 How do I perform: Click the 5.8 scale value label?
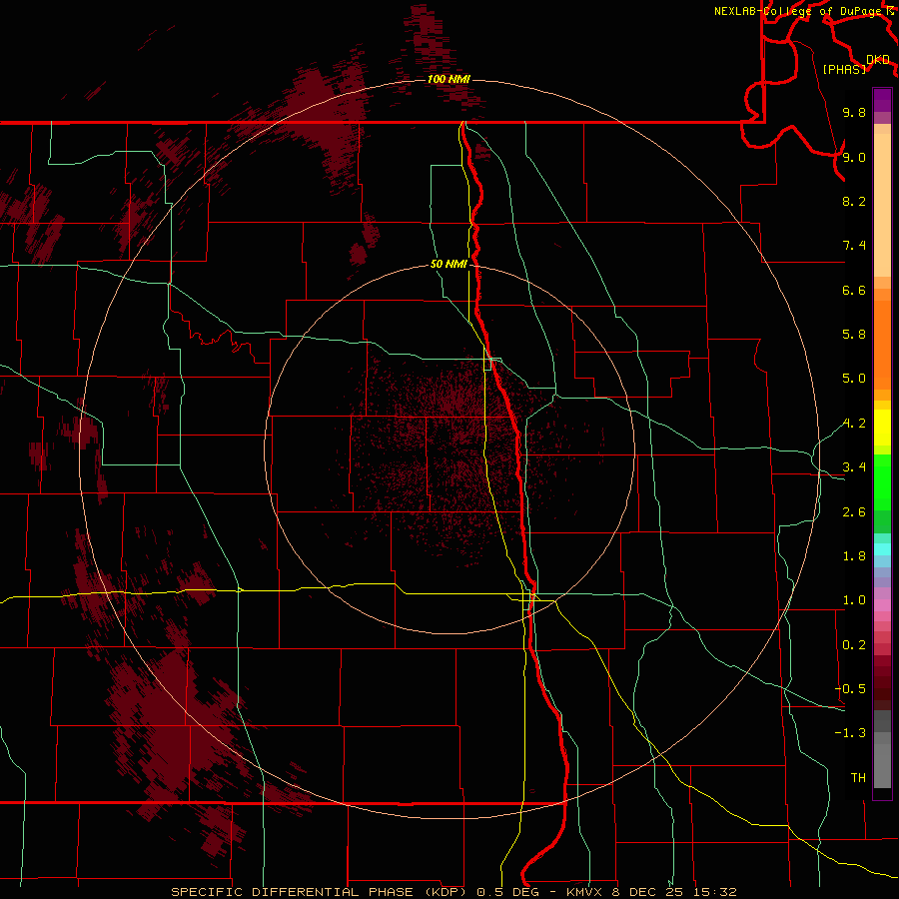point(854,335)
